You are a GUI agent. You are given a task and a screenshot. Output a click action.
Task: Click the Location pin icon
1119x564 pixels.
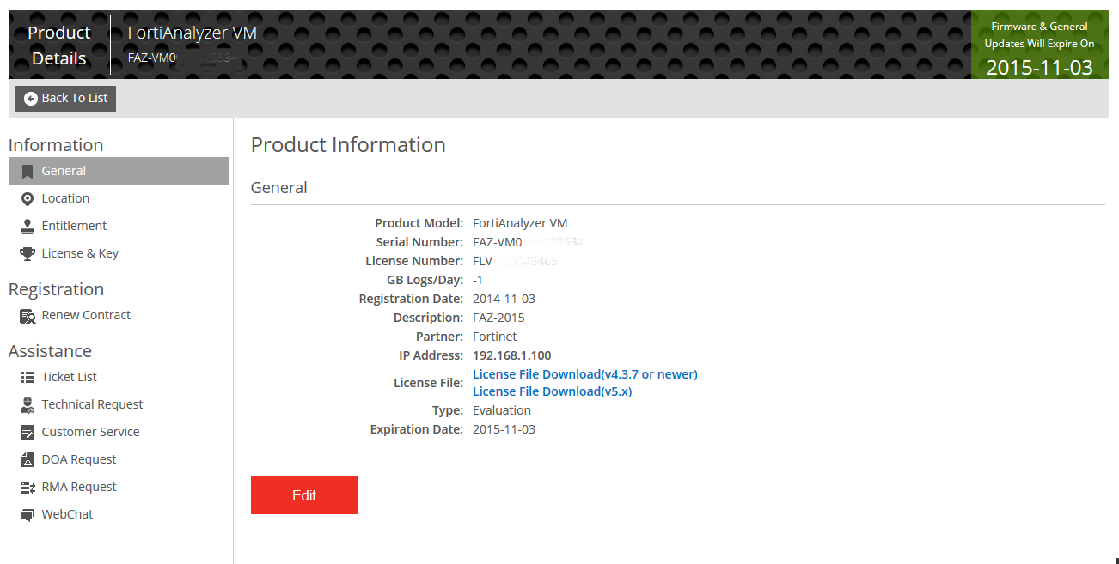28,198
